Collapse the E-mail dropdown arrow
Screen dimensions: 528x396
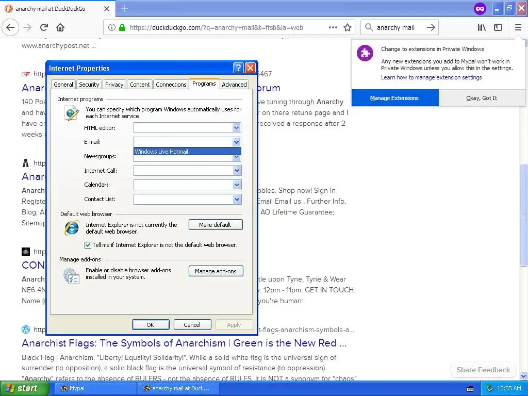pos(237,142)
